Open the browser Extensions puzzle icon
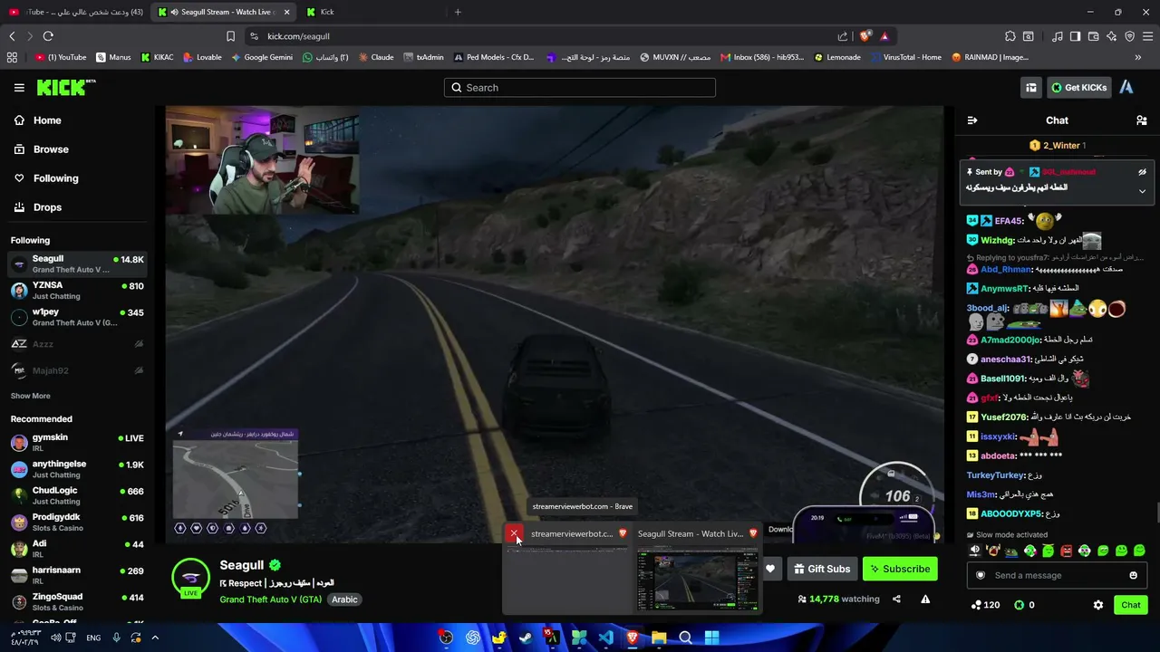 click(x=1010, y=36)
